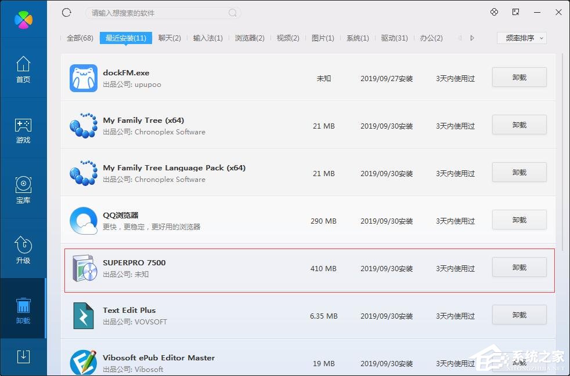Switch to the 浏览器(2) tab

(249, 38)
